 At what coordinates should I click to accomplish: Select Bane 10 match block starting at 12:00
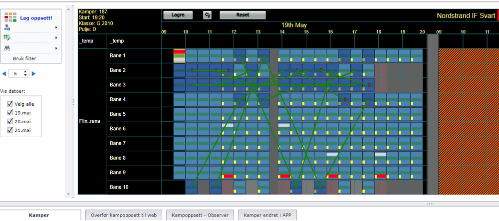pos(240,187)
